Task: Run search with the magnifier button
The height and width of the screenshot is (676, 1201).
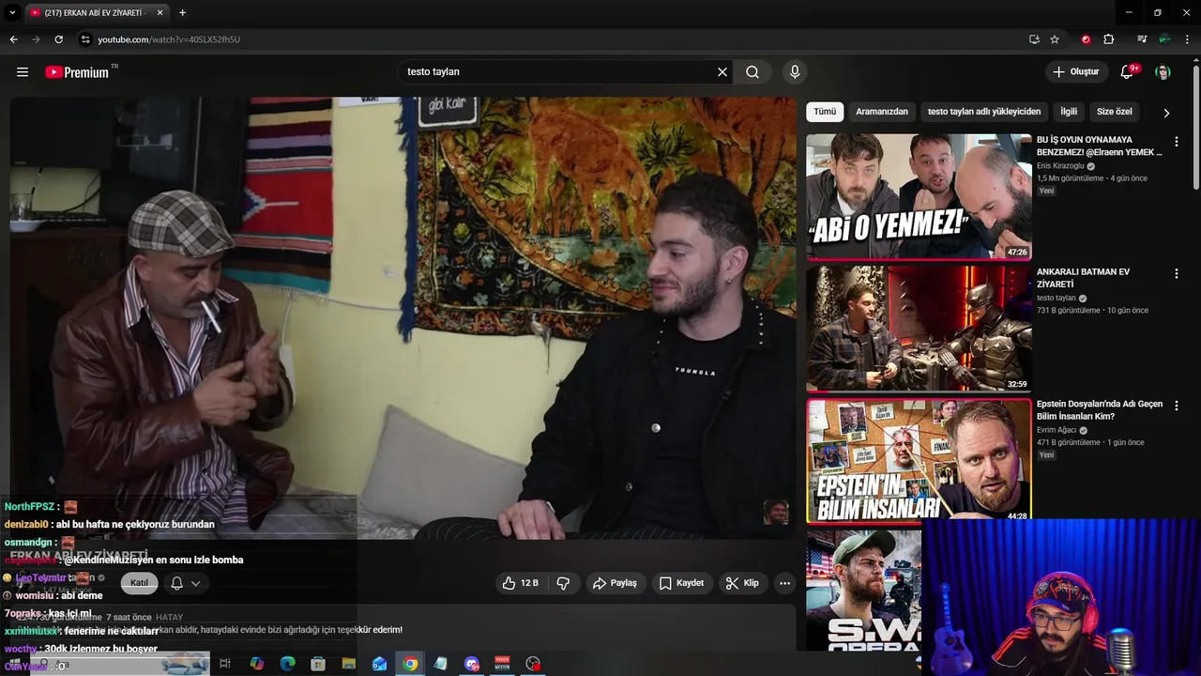Action: [753, 72]
